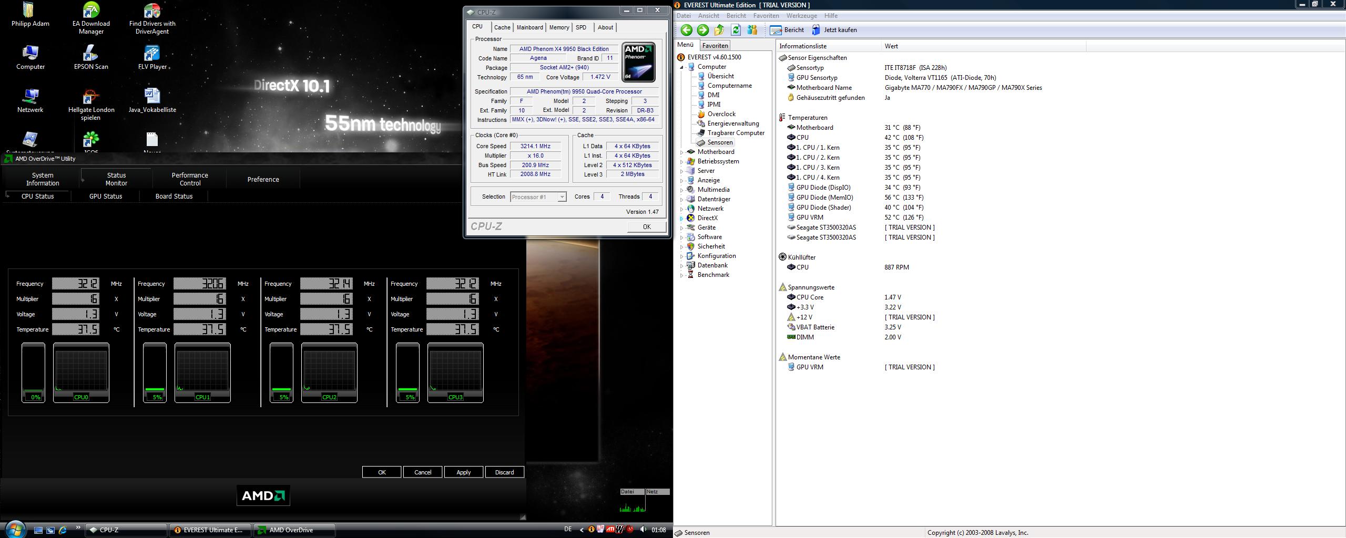Open Netzwerk desktop icon
1346x538 pixels.
(30, 101)
